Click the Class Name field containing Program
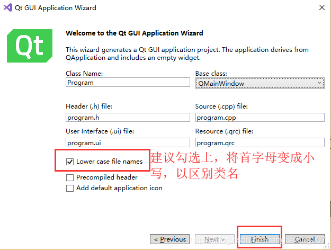Viewport: 331px width, 250px height. 128,82
